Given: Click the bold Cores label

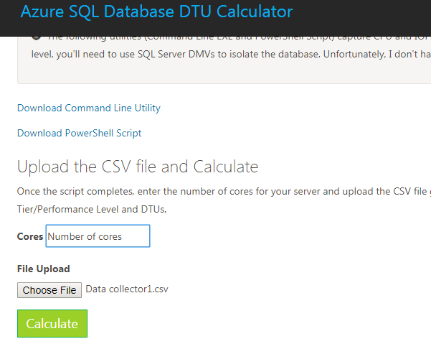Looking at the screenshot, I should (30, 236).
